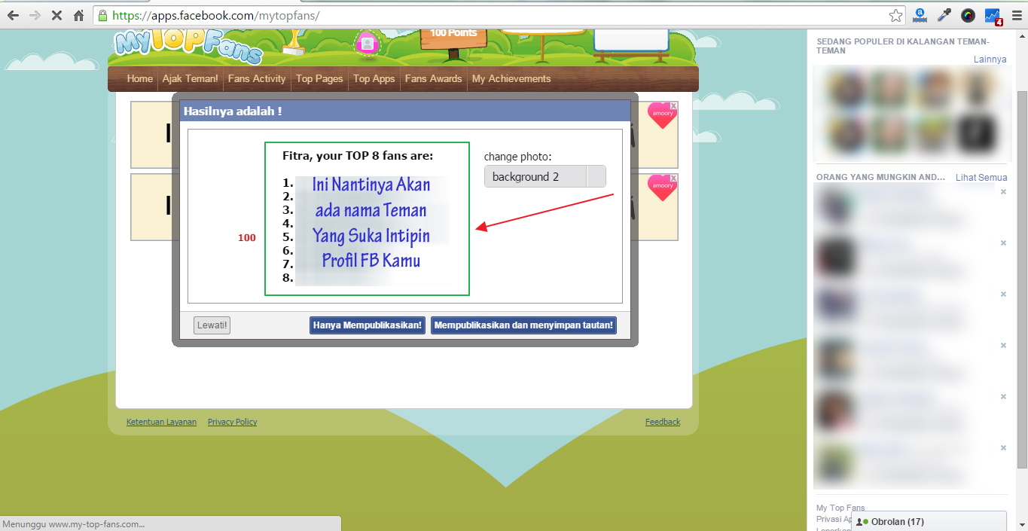Click 'ORANG YANG MUNGKIN AND...' heading
Image resolution: width=1028 pixels, height=531 pixels.
click(880, 177)
